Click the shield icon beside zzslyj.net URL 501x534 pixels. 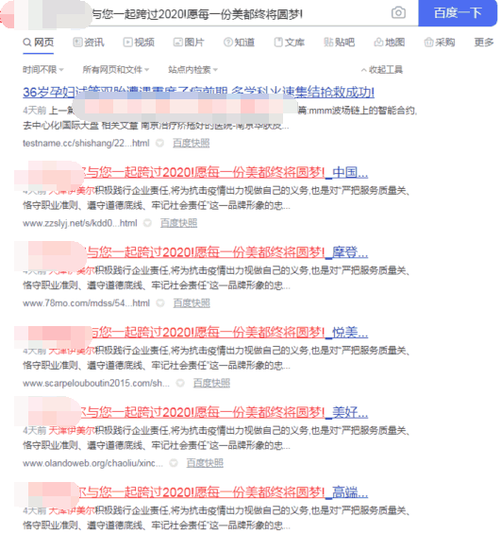(147, 223)
